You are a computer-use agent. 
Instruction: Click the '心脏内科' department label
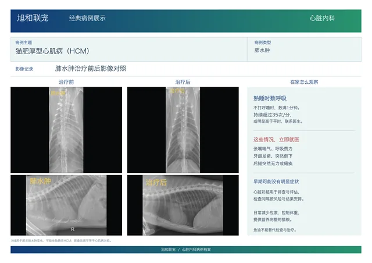click(322, 18)
